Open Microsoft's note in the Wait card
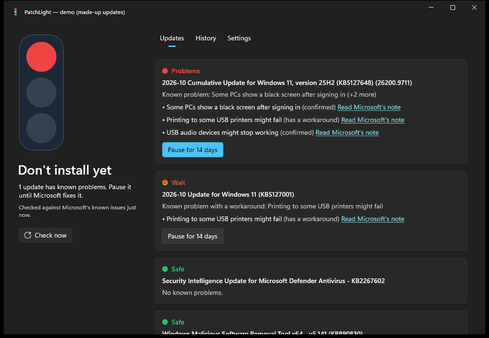 (373, 219)
